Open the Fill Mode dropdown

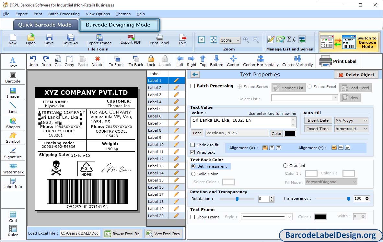[x=354, y=182]
